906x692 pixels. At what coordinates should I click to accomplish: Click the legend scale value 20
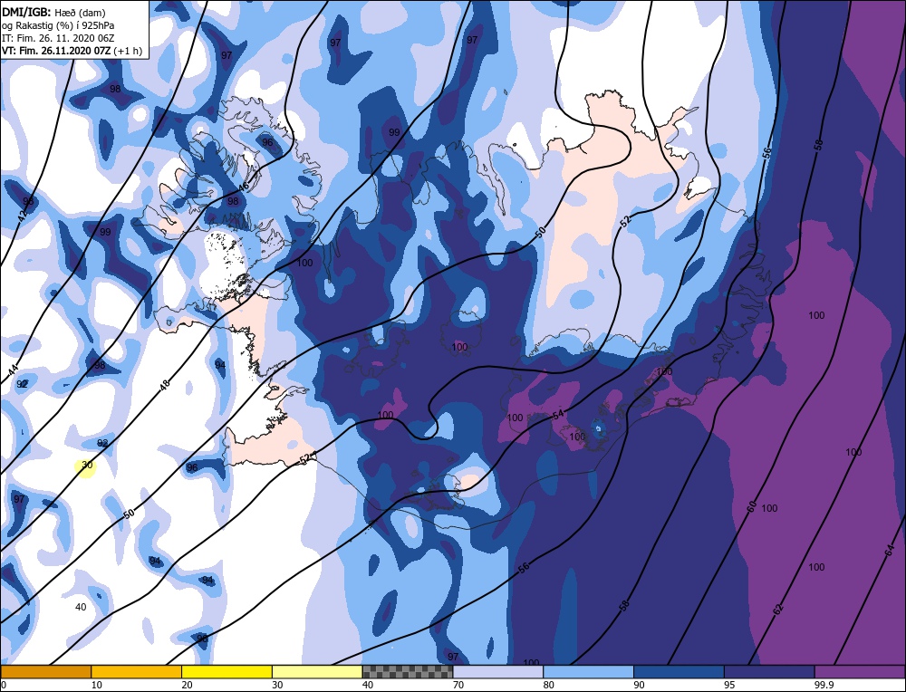(188, 685)
